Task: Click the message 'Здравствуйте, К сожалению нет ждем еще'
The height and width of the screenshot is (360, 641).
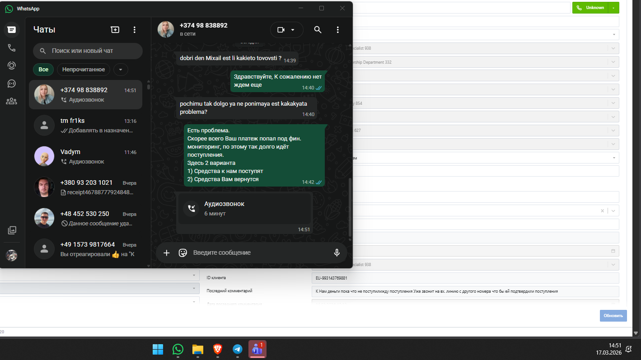Action: point(277,81)
